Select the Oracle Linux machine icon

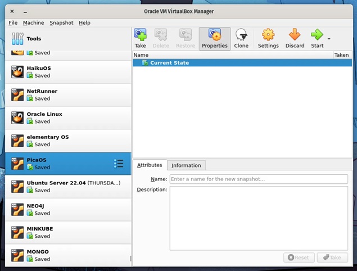(x=17, y=118)
